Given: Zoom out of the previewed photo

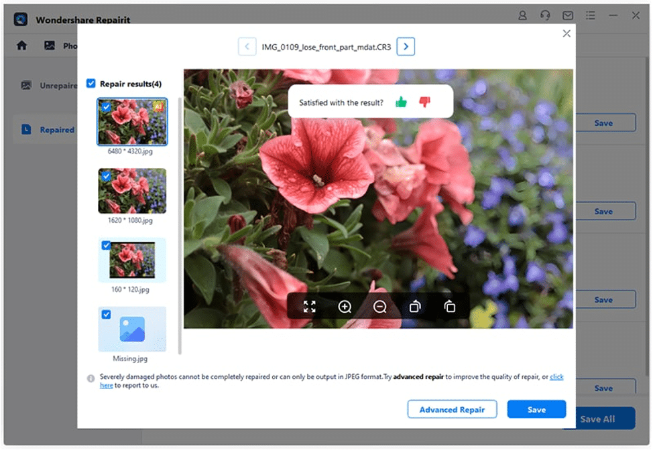Looking at the screenshot, I should [380, 307].
